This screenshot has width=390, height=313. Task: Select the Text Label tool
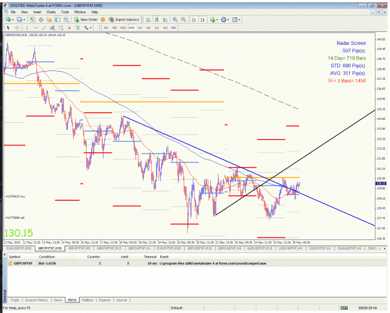[78, 28]
